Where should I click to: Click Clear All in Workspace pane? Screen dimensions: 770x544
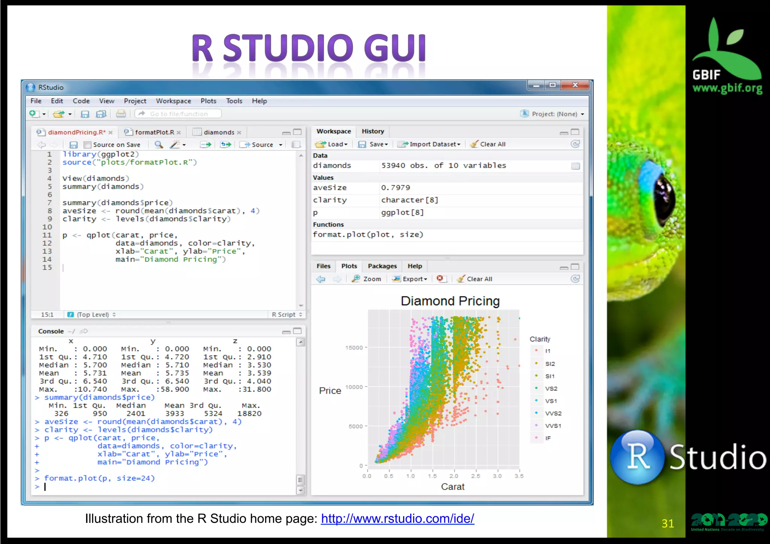pos(488,144)
